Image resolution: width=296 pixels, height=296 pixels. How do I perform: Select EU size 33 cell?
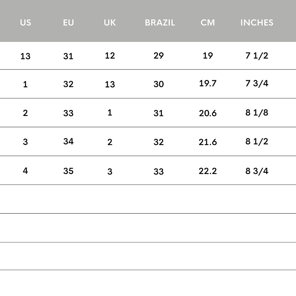(68, 113)
